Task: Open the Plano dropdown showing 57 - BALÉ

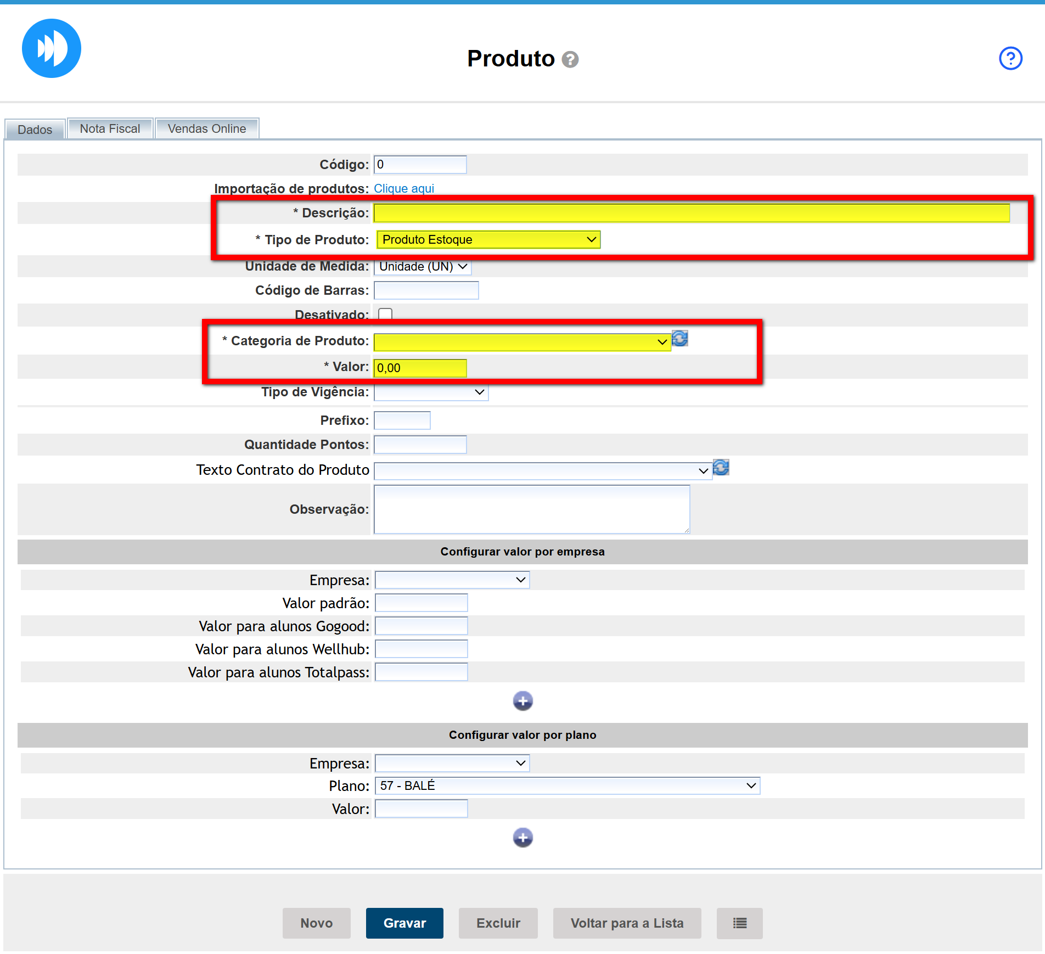Action: pyautogui.click(x=567, y=786)
